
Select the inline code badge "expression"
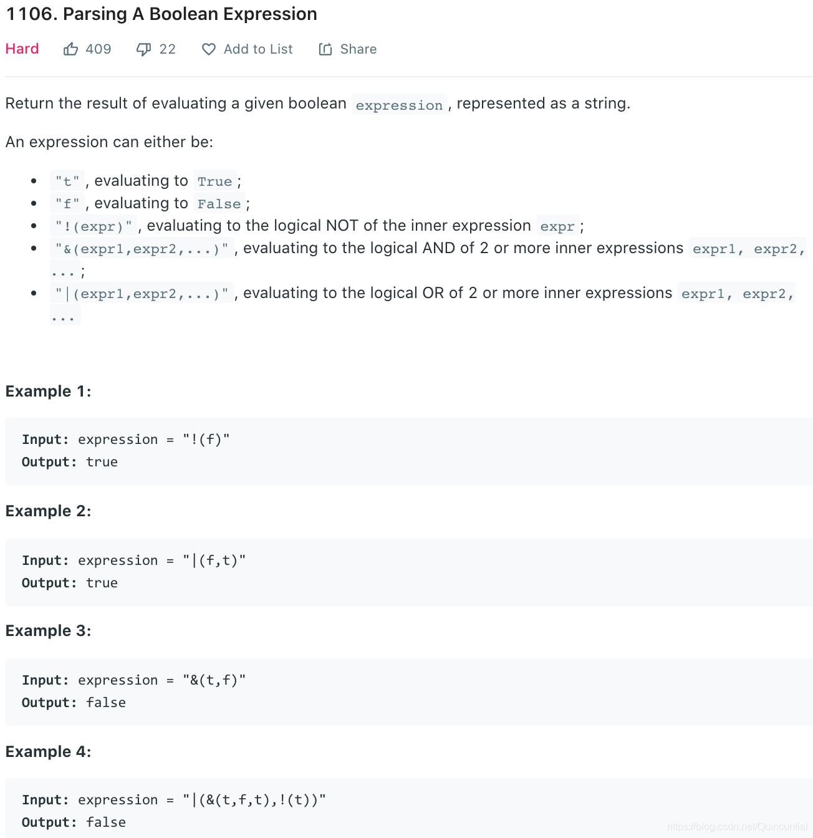399,104
